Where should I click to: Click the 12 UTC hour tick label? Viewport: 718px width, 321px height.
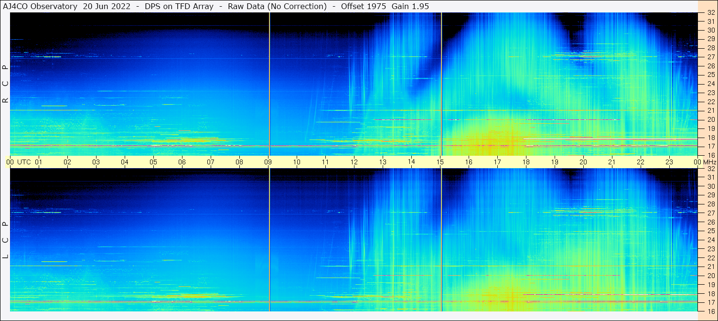coord(354,162)
